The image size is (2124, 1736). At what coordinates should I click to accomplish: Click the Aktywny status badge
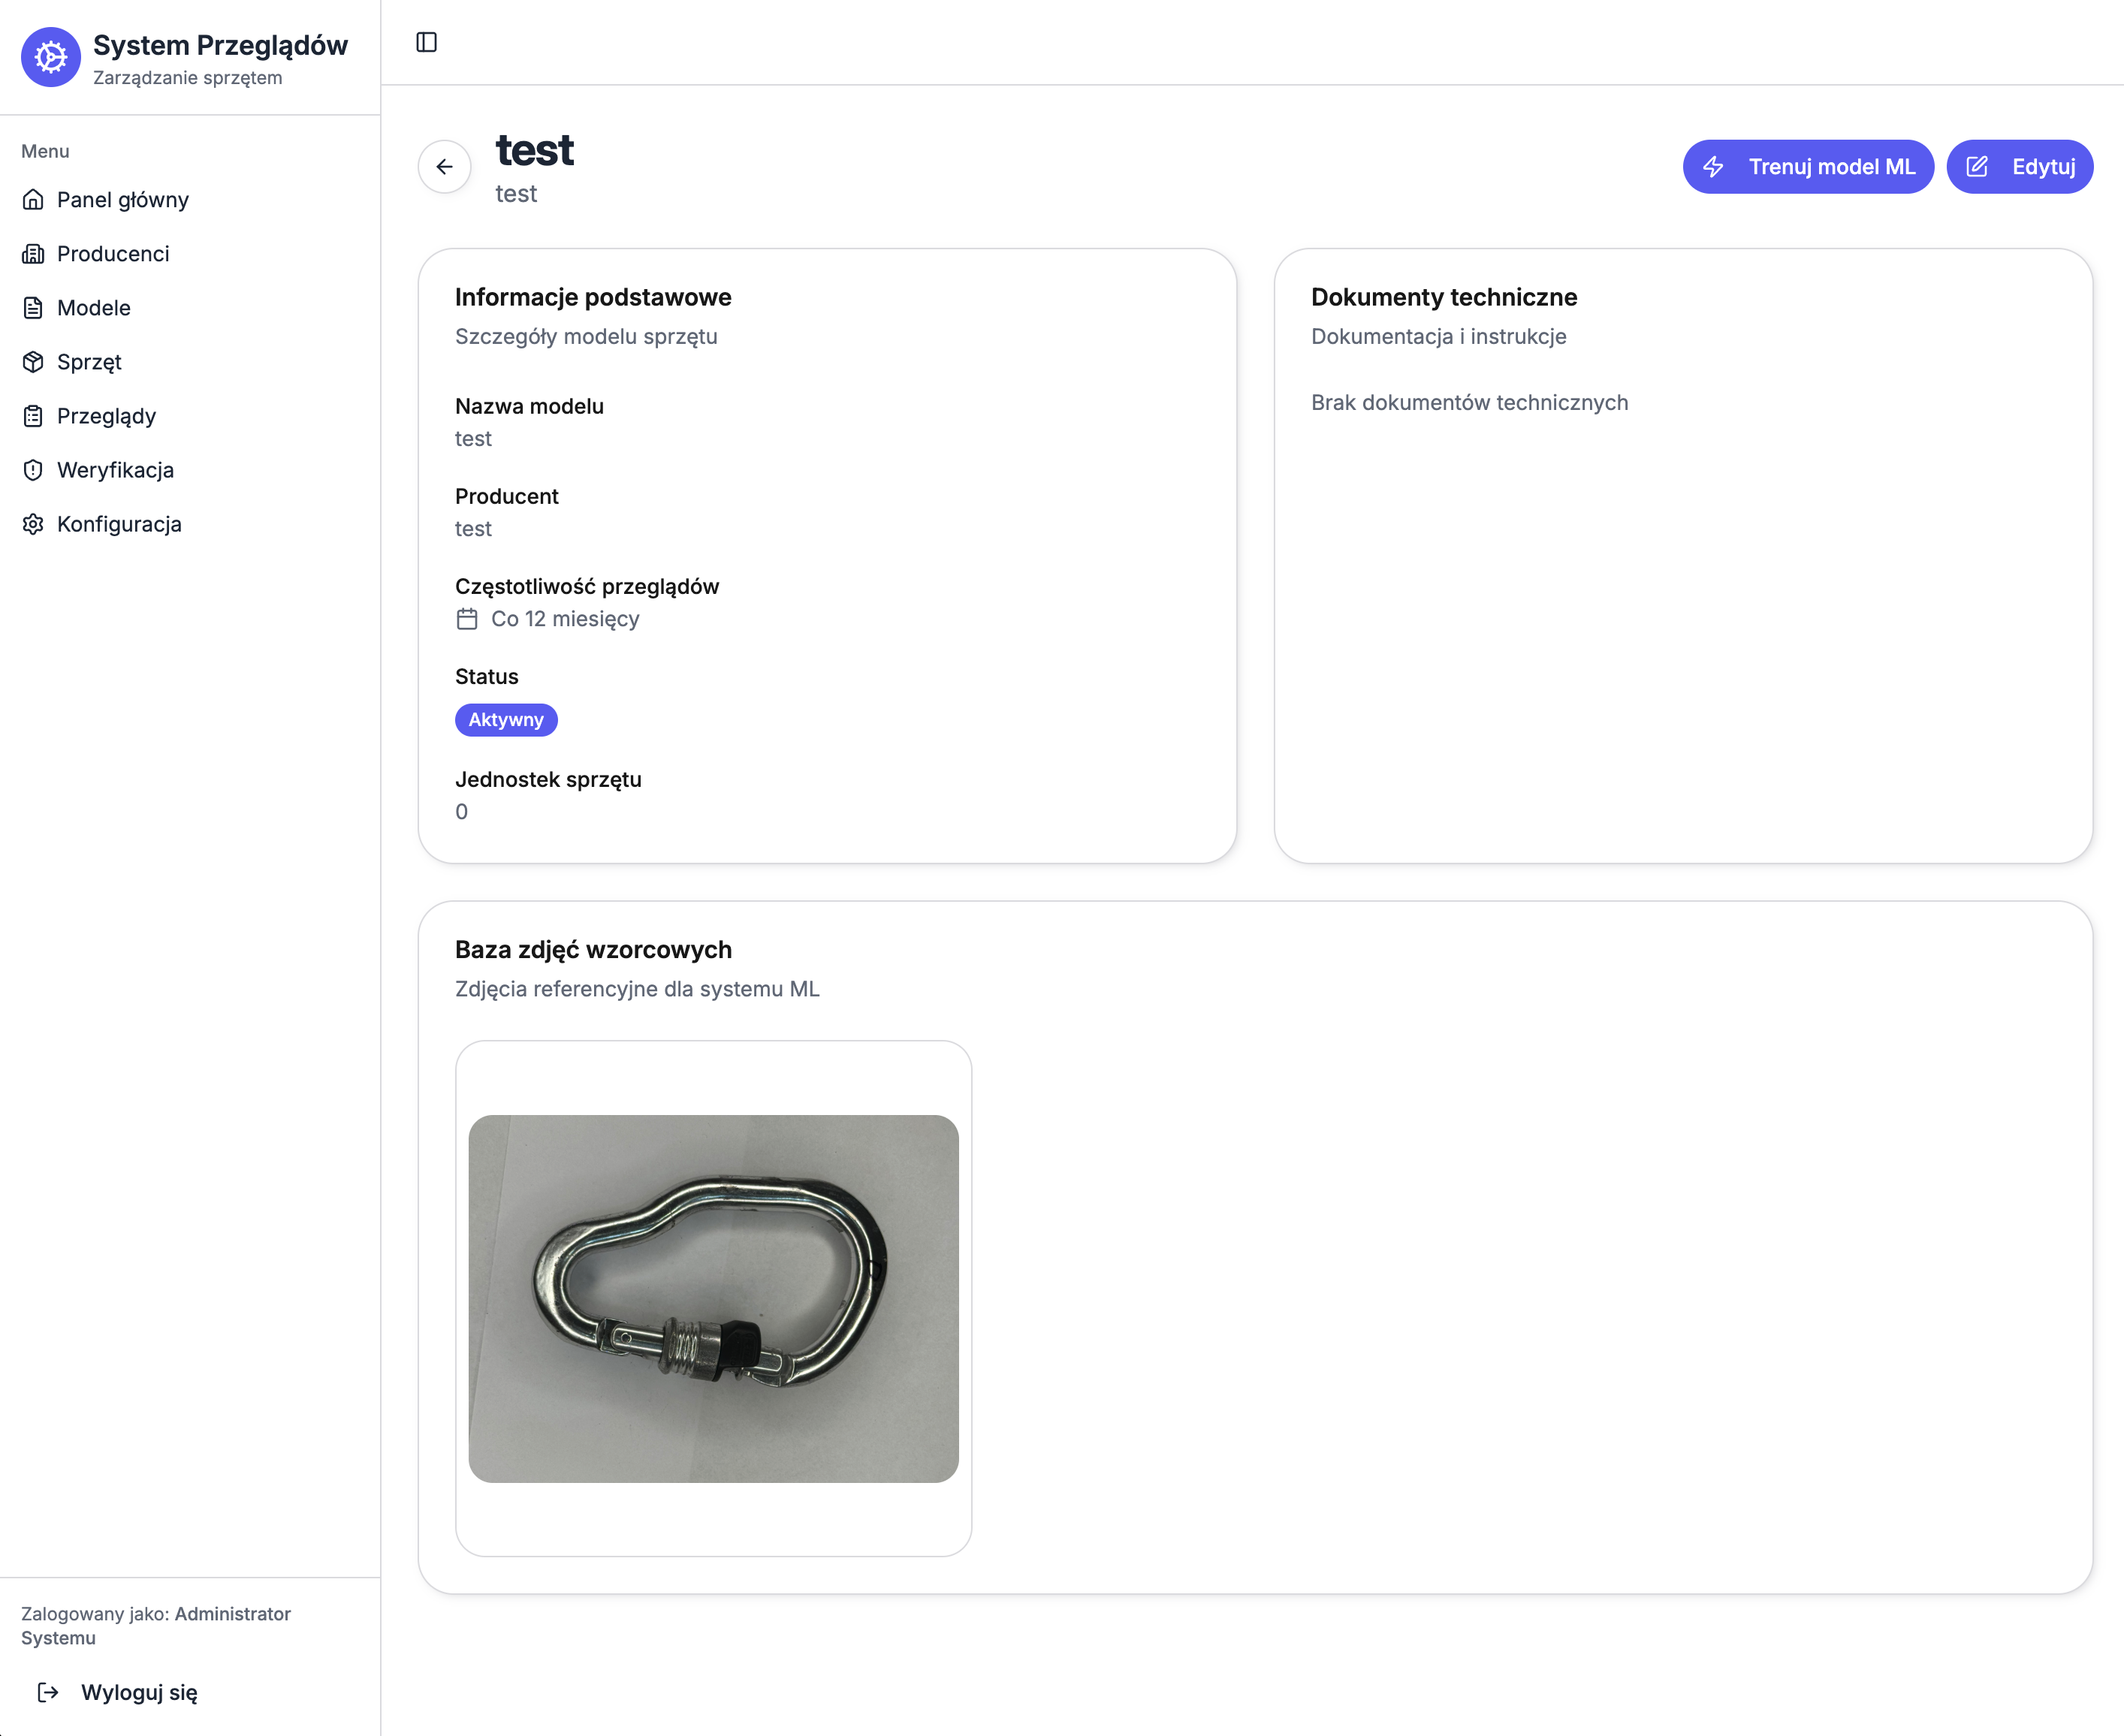(x=506, y=720)
